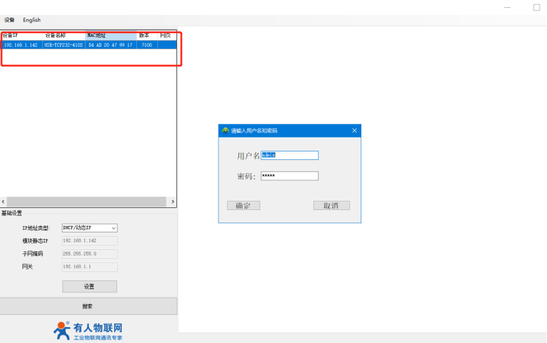Click the 有人物联网 logo at bottom
This screenshot has height=343, width=547.
[88, 330]
